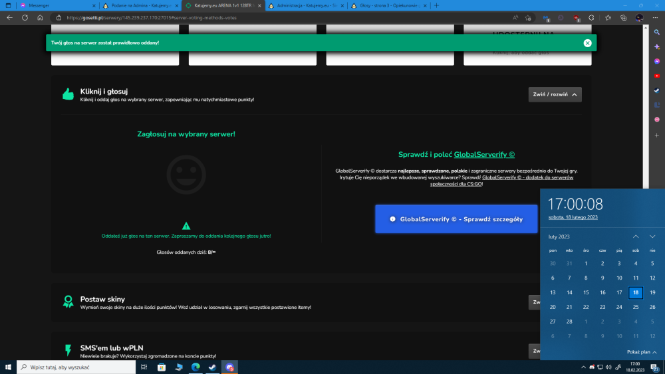
Task: Open the volume control in the tray
Action: (x=608, y=367)
